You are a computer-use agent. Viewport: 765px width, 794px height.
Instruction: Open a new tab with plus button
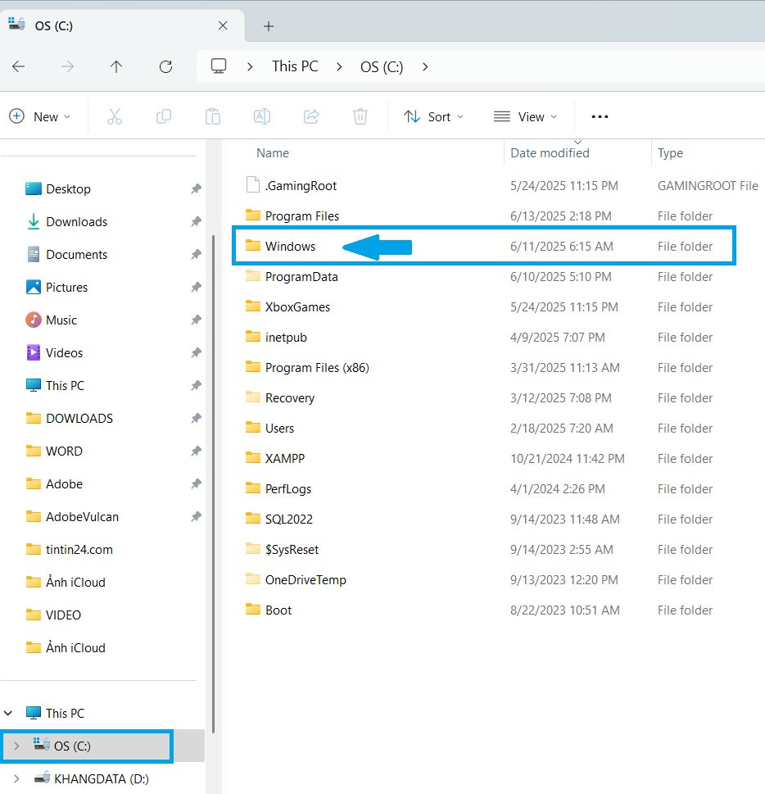269,26
